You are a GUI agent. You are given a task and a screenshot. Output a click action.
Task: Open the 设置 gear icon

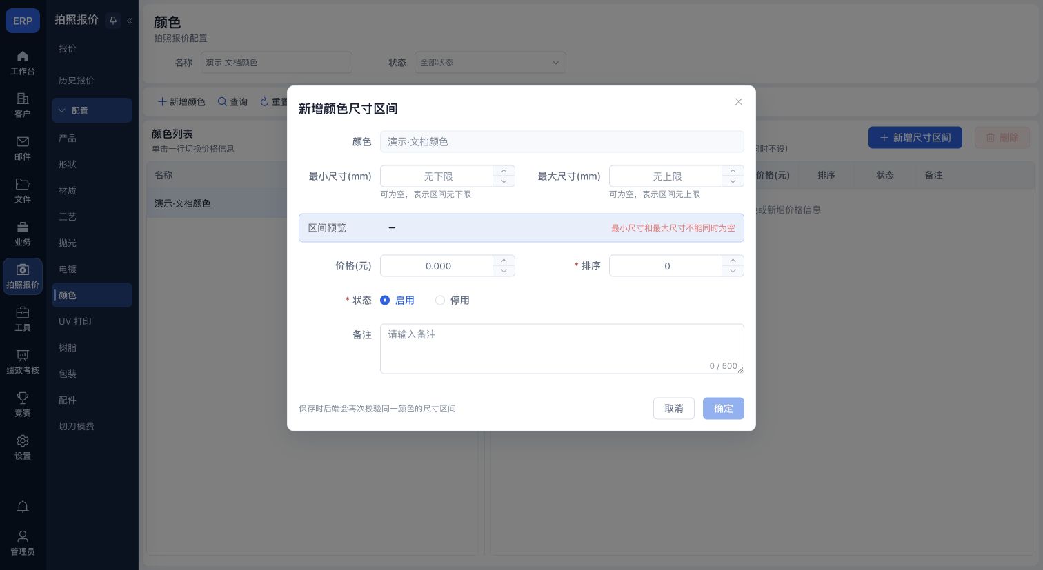coord(23,441)
